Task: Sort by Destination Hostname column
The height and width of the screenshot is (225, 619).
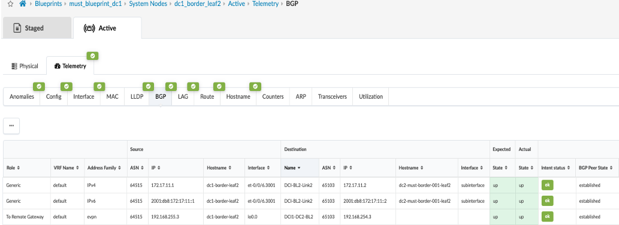Action: [427, 168]
